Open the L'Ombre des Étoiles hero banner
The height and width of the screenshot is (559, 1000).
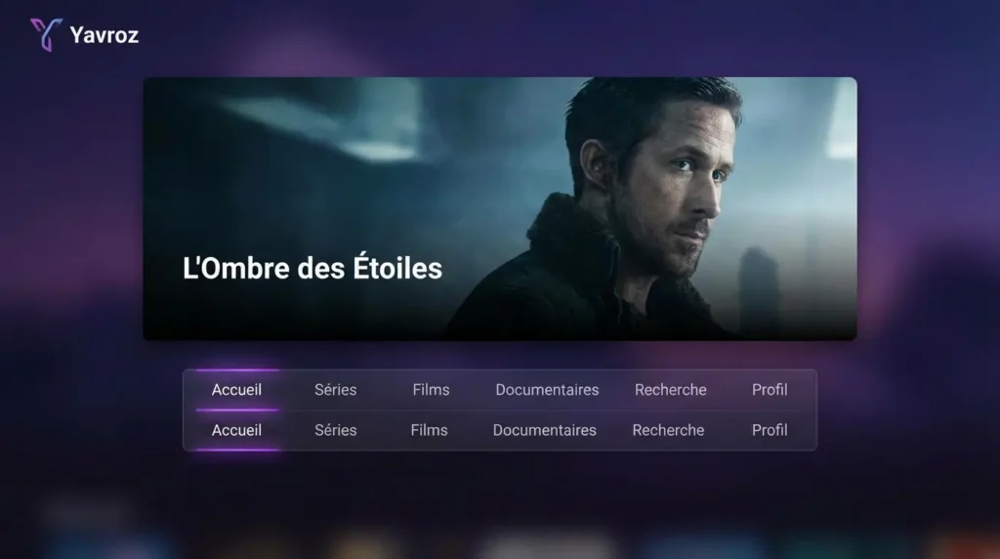[x=500, y=209]
